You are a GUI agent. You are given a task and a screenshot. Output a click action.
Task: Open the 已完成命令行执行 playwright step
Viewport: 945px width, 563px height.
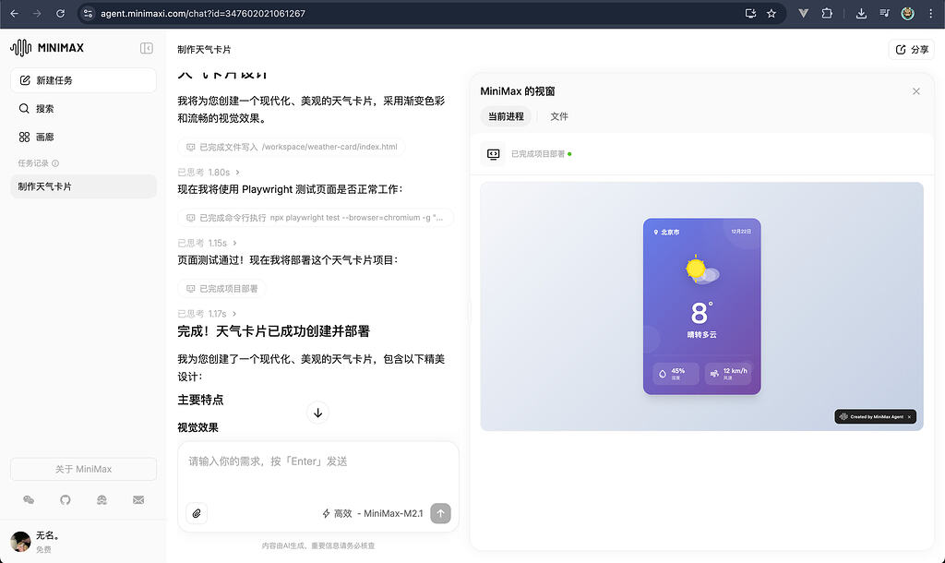coord(316,218)
